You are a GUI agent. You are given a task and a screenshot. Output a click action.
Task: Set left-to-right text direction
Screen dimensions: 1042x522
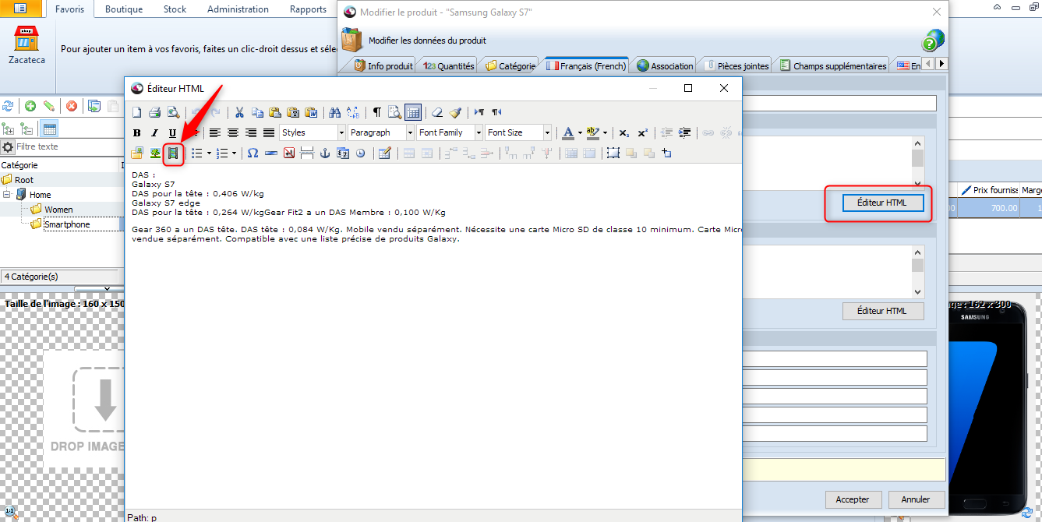479,112
